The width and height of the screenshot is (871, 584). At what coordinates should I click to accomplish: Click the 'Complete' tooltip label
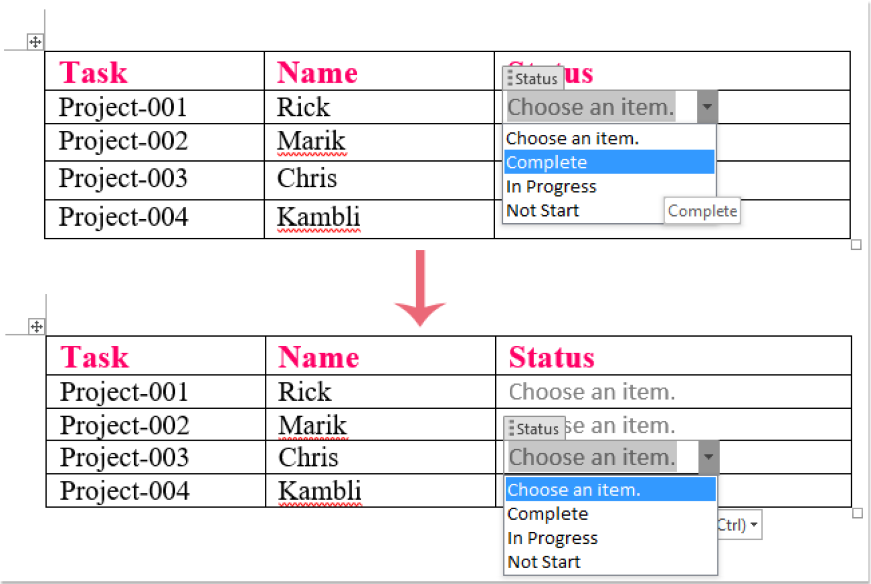coord(702,210)
